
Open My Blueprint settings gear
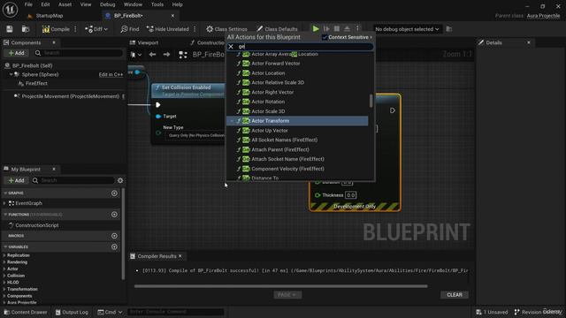click(120, 180)
